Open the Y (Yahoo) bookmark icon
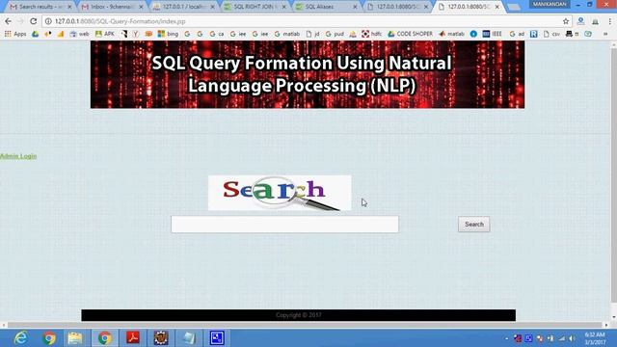This screenshot has height=347, width=617. coord(136,34)
